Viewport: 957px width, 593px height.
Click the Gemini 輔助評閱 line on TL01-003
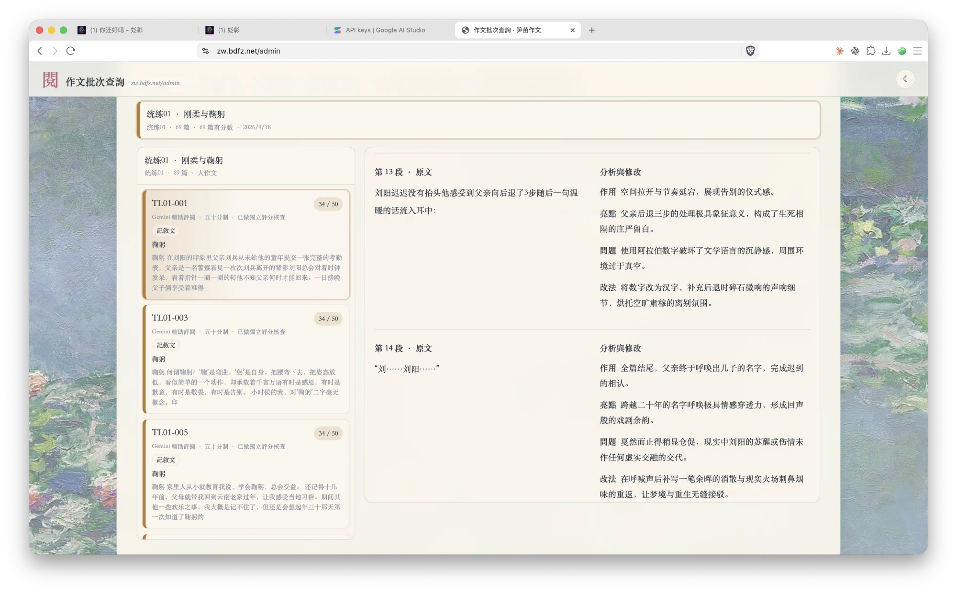click(x=219, y=332)
